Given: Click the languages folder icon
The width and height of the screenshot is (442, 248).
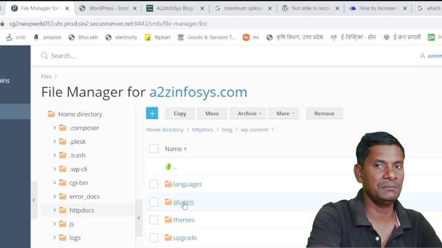Looking at the screenshot, I should 169,184.
